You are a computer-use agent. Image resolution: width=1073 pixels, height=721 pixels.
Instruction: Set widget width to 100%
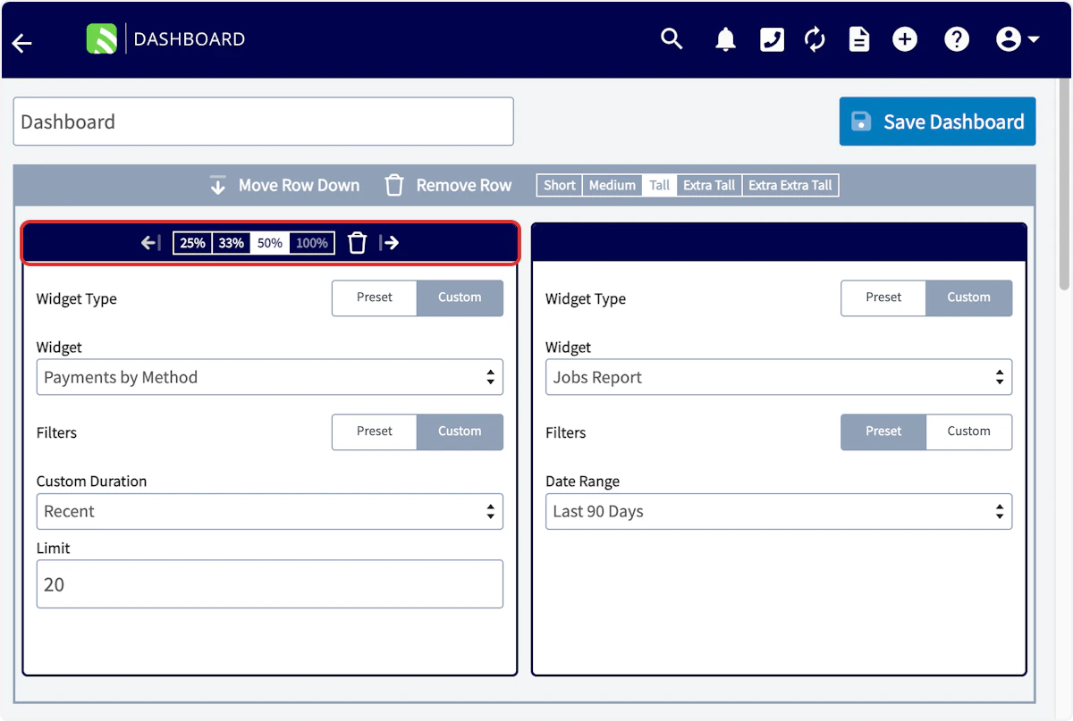(x=312, y=243)
